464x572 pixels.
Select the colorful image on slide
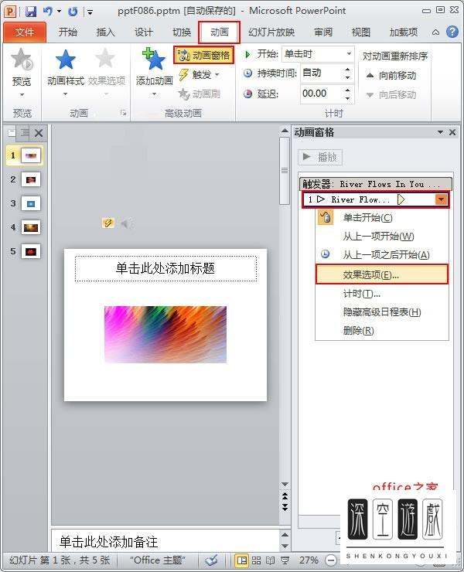pyautogui.click(x=165, y=334)
